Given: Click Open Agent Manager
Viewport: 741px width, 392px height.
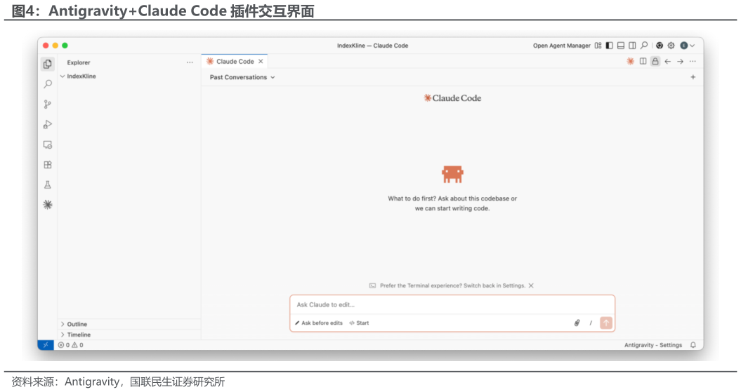Looking at the screenshot, I should (x=561, y=46).
